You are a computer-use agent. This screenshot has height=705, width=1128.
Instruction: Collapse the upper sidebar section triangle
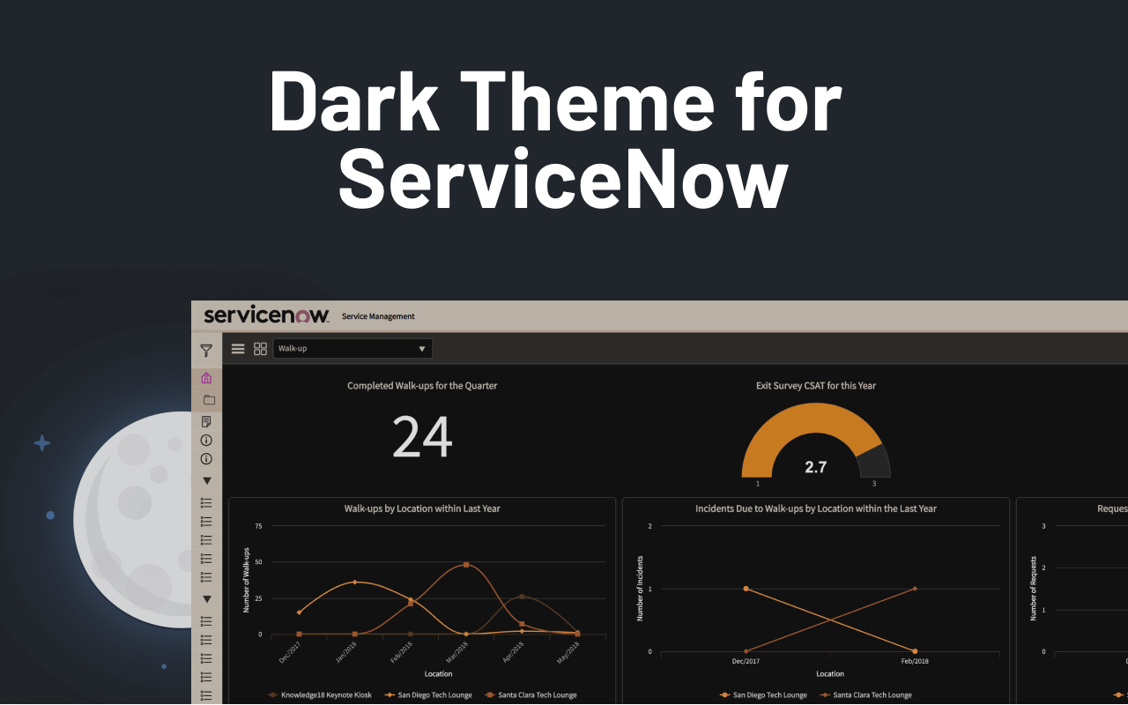207,481
